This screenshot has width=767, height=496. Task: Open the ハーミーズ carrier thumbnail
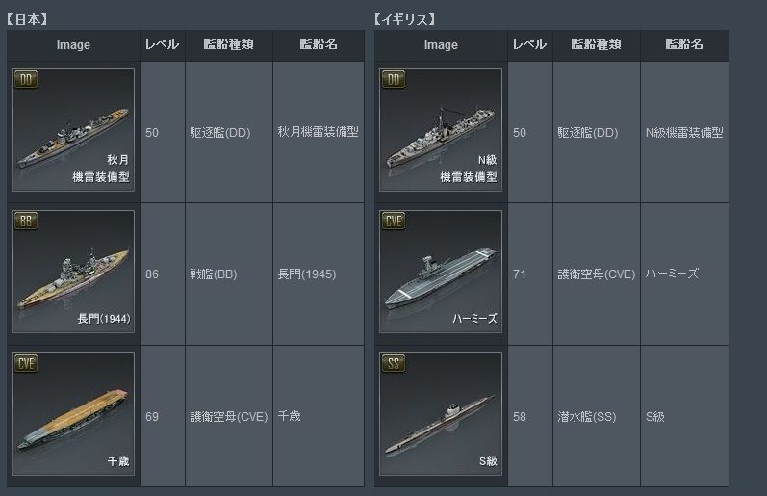point(441,272)
